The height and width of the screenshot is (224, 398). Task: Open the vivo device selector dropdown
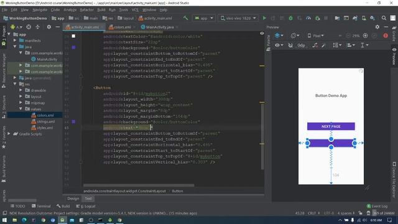coord(238,18)
